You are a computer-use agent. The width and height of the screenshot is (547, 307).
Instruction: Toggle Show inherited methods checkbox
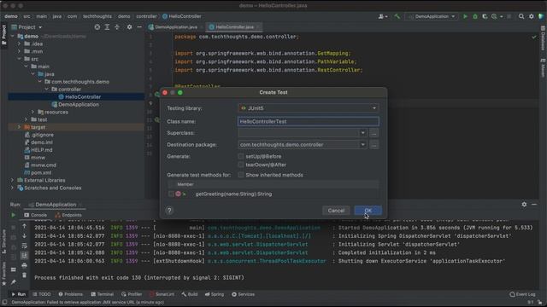coord(241,175)
